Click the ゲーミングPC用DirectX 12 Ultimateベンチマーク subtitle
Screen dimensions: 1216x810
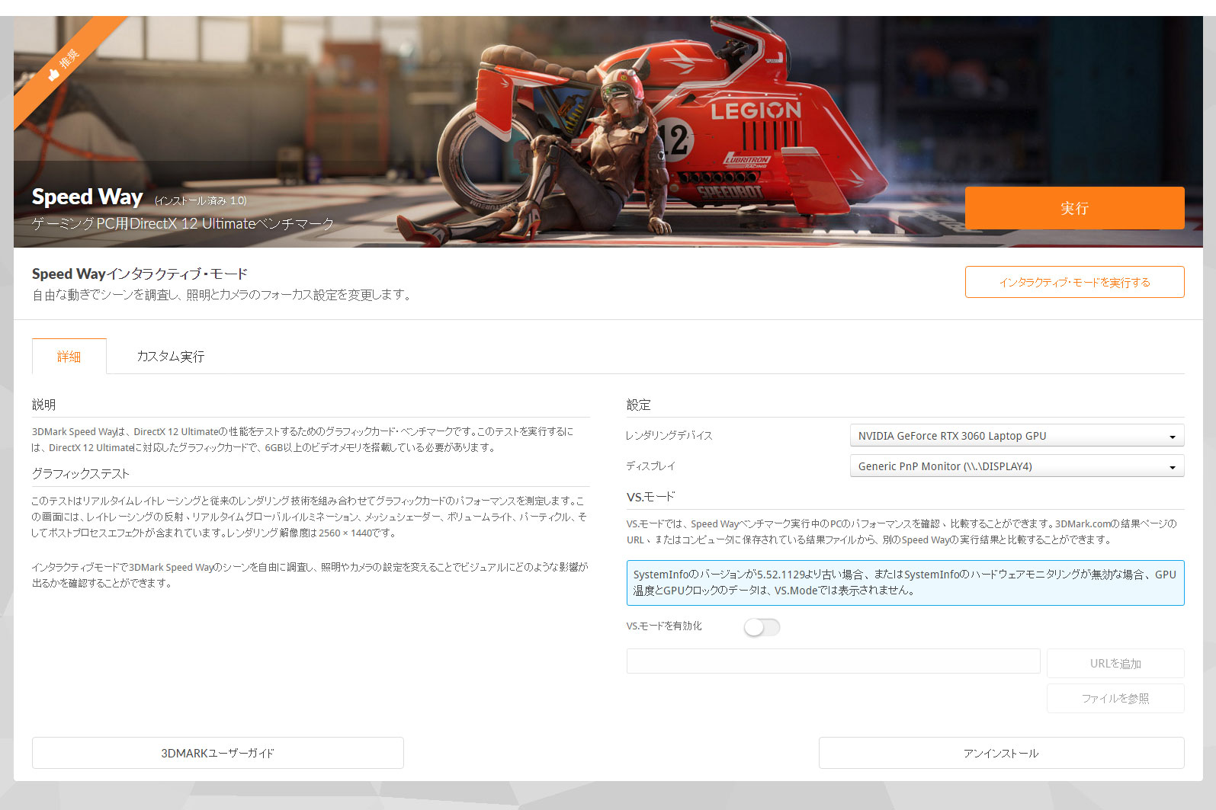pyautogui.click(x=183, y=224)
